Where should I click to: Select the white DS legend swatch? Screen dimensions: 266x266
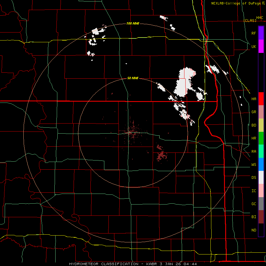261,177
